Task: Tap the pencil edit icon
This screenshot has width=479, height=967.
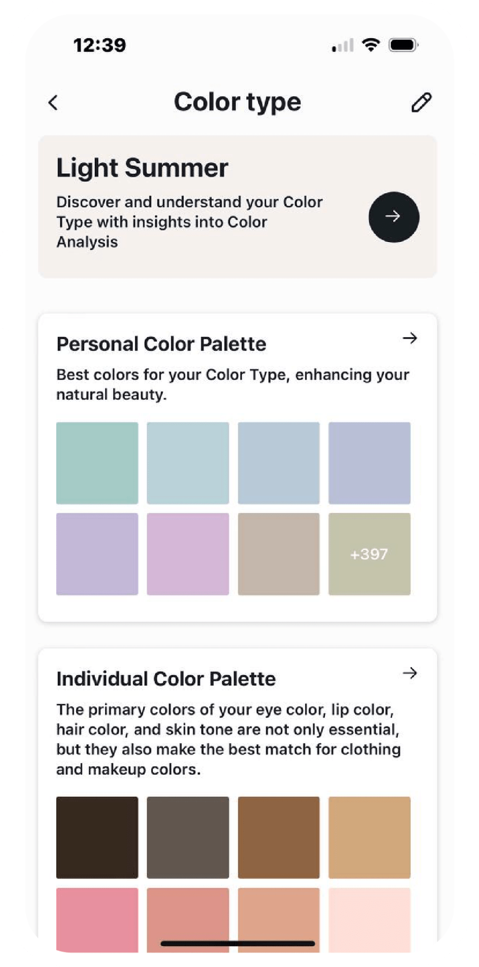Action: [421, 102]
